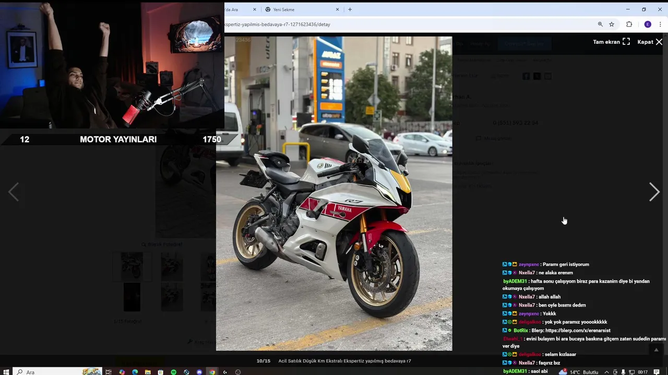
Task: Bookmark this page with the star icon
Action: click(x=612, y=24)
